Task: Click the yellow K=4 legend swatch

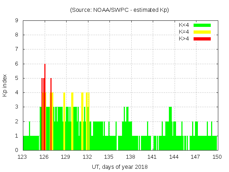Action: tap(202, 32)
